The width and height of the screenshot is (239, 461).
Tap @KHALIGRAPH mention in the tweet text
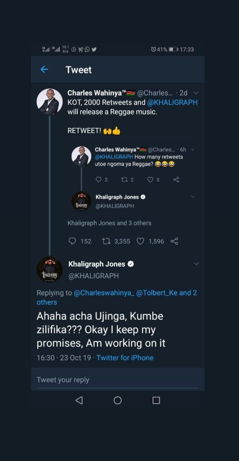pyautogui.click(x=172, y=102)
